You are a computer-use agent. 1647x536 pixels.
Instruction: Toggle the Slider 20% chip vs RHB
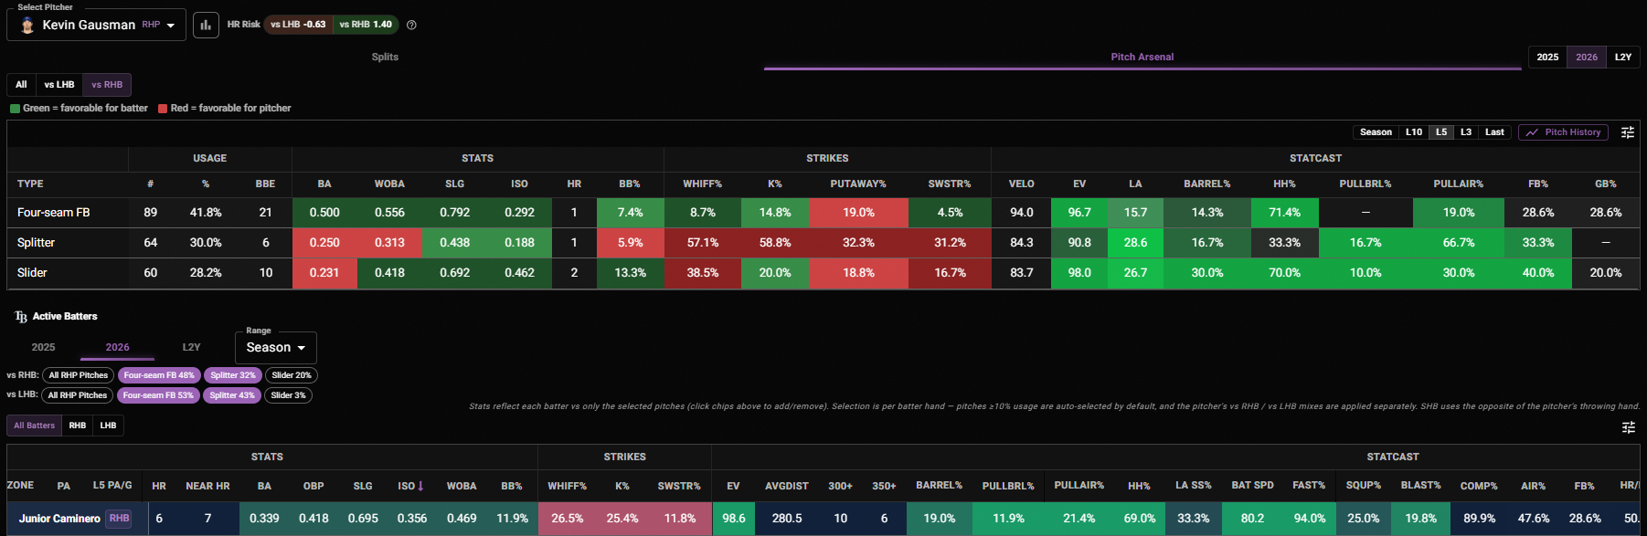pos(292,375)
